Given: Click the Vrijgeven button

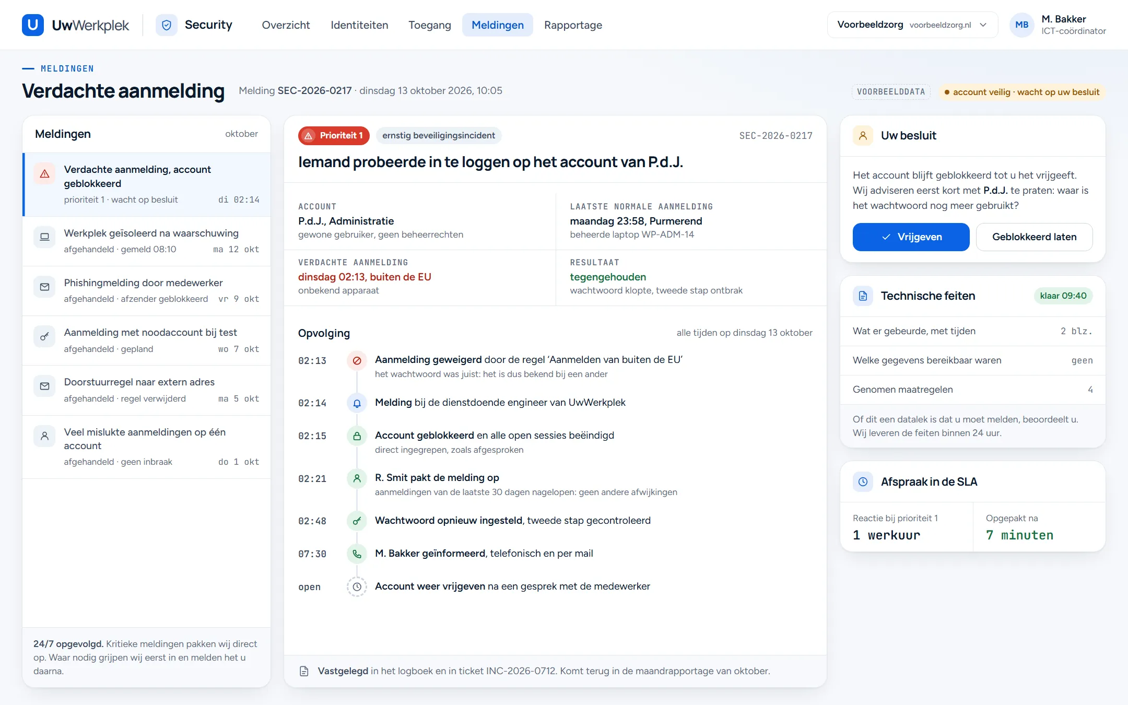Looking at the screenshot, I should pos(911,237).
